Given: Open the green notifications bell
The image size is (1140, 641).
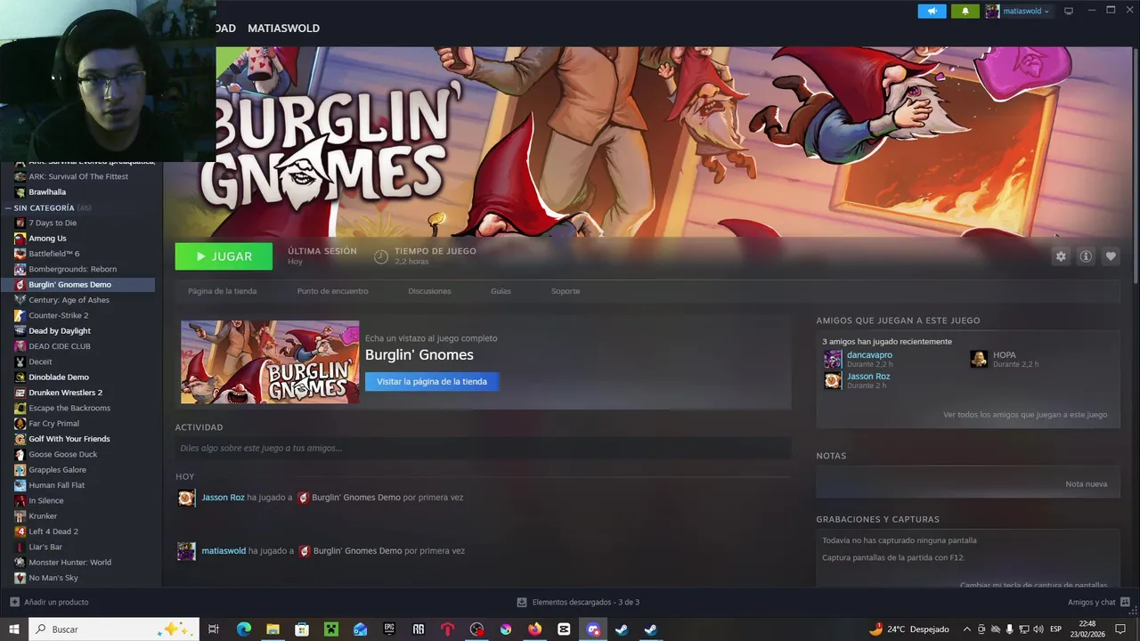Looking at the screenshot, I should 965,11.
